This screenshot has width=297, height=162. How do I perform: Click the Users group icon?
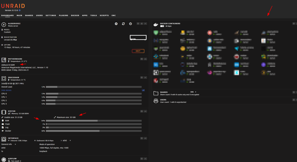(x=156, y=101)
